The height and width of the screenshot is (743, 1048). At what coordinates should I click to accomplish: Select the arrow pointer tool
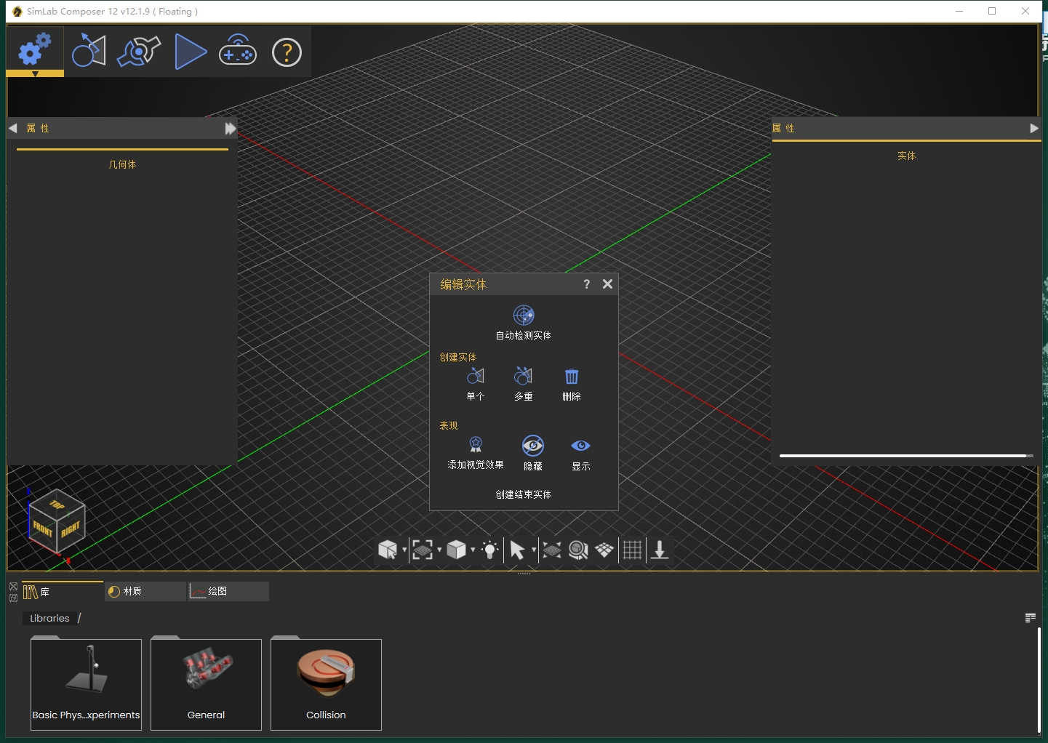[517, 550]
